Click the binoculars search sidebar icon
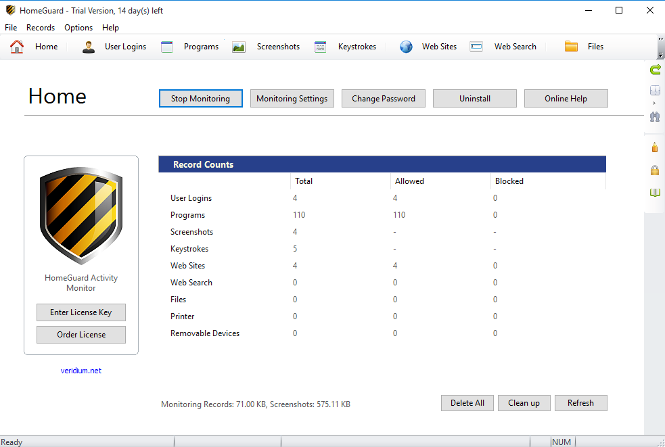The height and width of the screenshot is (447, 665). pyautogui.click(x=655, y=116)
